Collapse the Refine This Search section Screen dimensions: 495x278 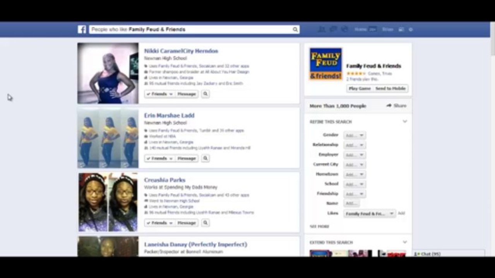(x=405, y=122)
